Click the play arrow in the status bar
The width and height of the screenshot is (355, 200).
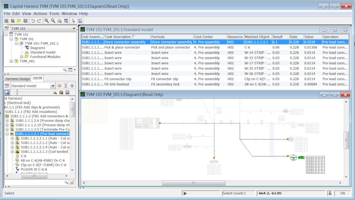coord(185,194)
